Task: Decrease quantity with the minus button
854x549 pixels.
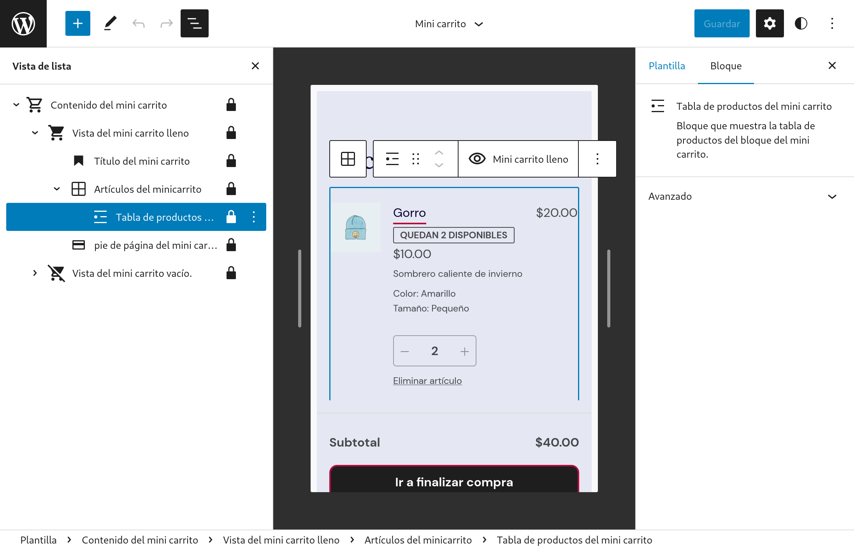Action: [x=405, y=351]
